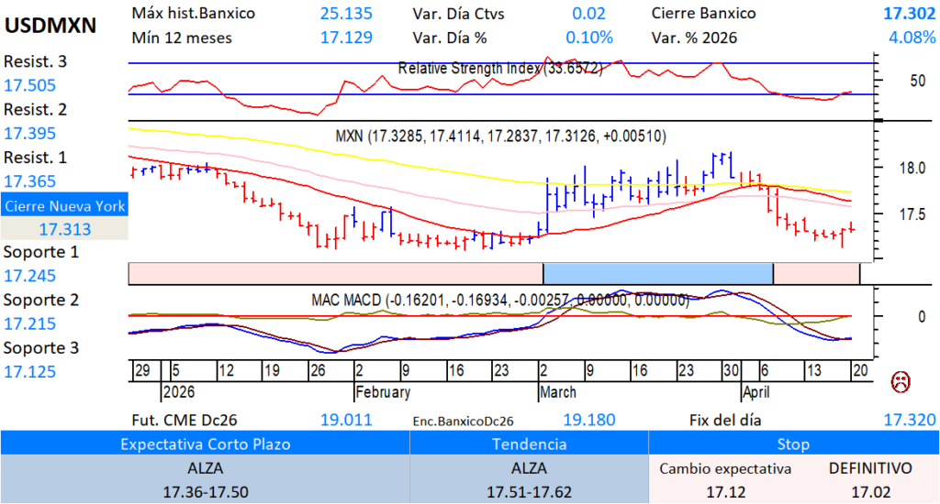Select the Stop column header
The width and height of the screenshot is (940, 504).
[x=793, y=444]
